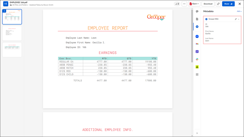Viewport: 244px width, 137px height.
Task: Show all apps grid icon
Action: point(197,74)
